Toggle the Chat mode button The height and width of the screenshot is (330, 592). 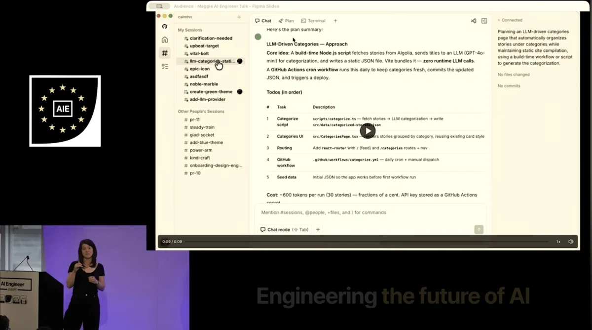click(x=285, y=230)
